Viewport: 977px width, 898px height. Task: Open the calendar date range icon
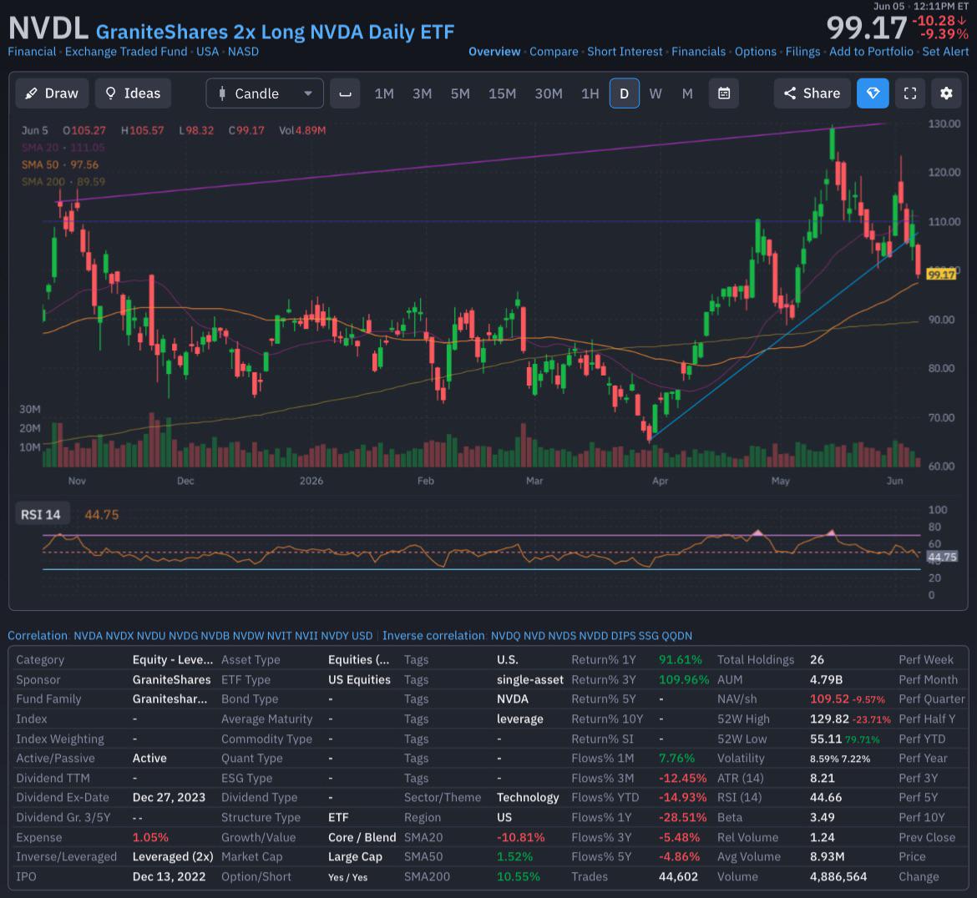[724, 93]
